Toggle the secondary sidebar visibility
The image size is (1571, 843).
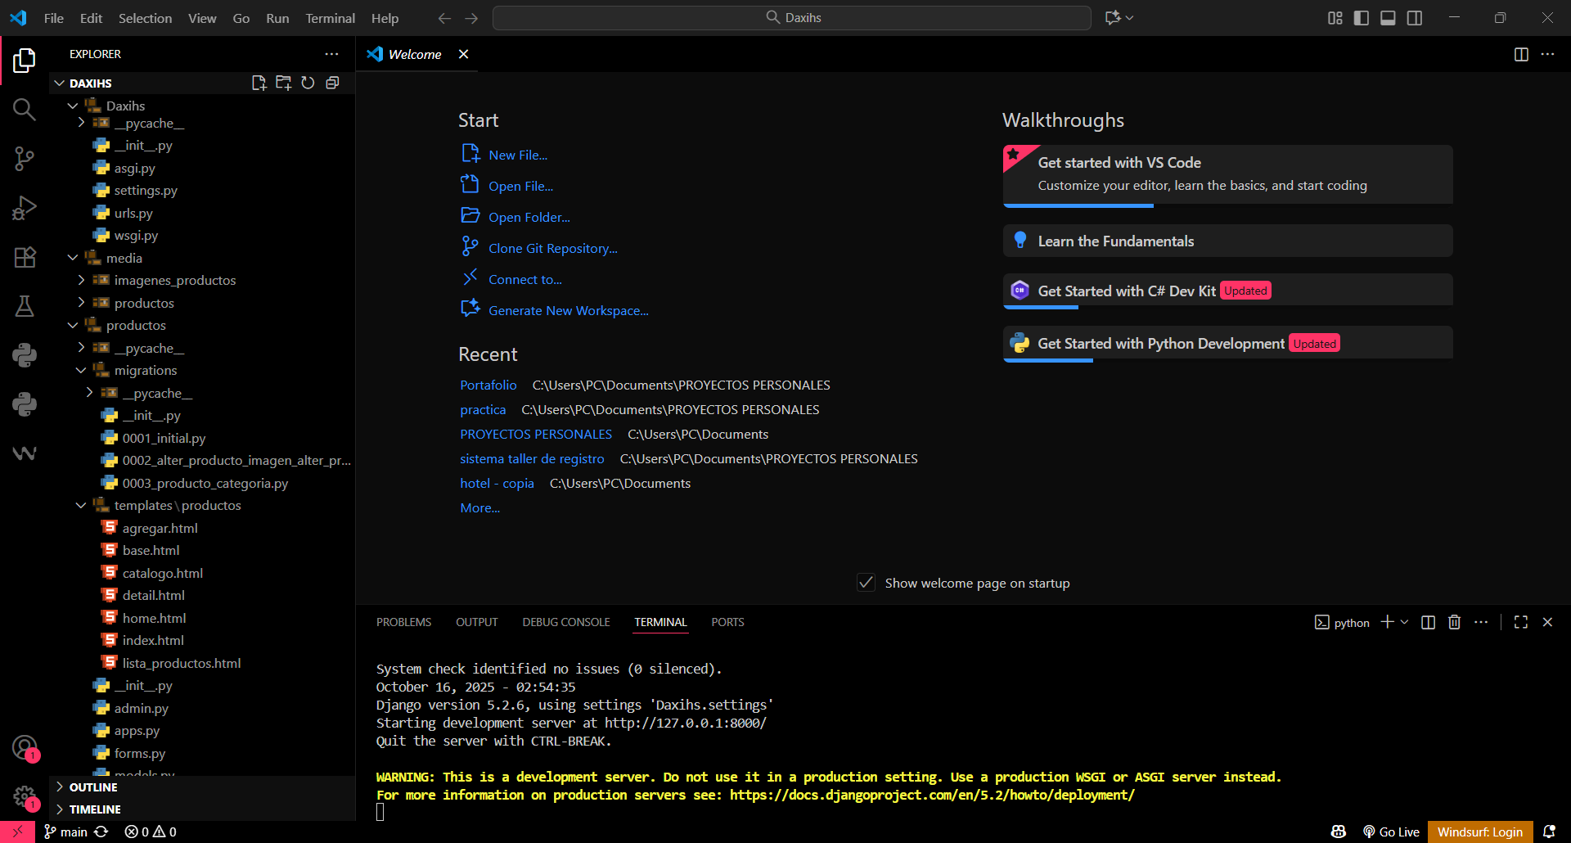1415,17
